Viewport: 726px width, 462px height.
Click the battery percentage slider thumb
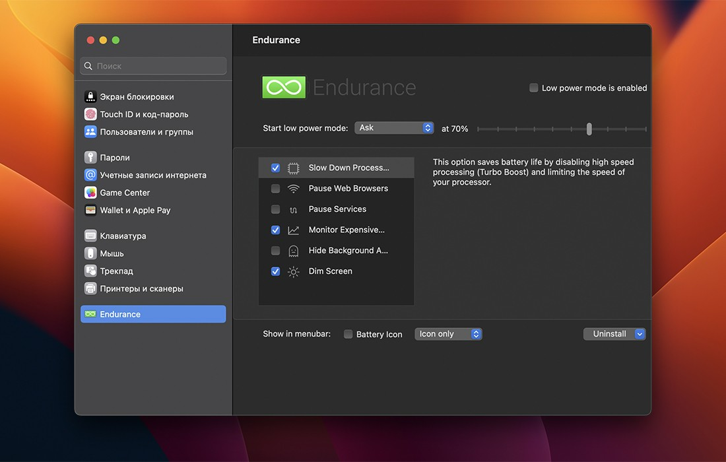click(589, 129)
